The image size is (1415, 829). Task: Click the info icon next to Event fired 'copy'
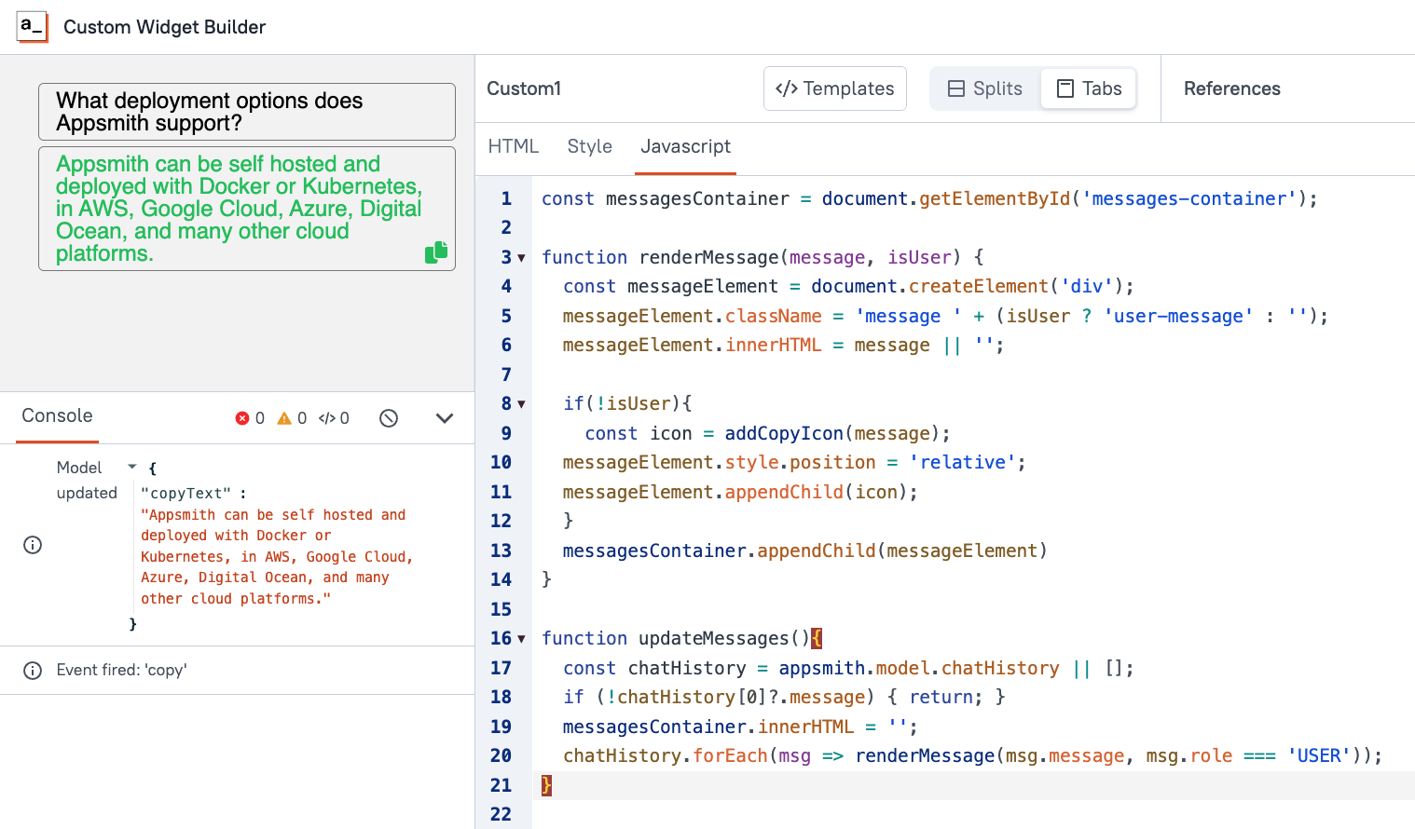(x=33, y=670)
